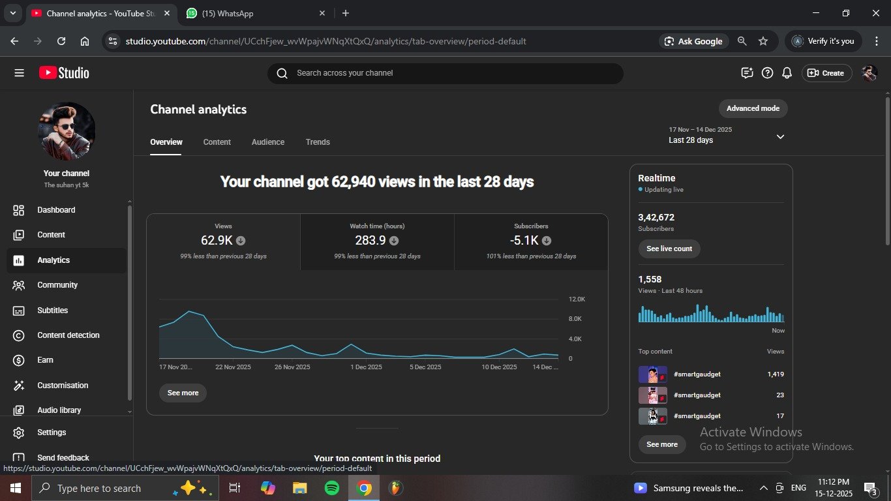Expand the Last 28 days date dropdown
The height and width of the screenshot is (501, 891).
[779, 136]
